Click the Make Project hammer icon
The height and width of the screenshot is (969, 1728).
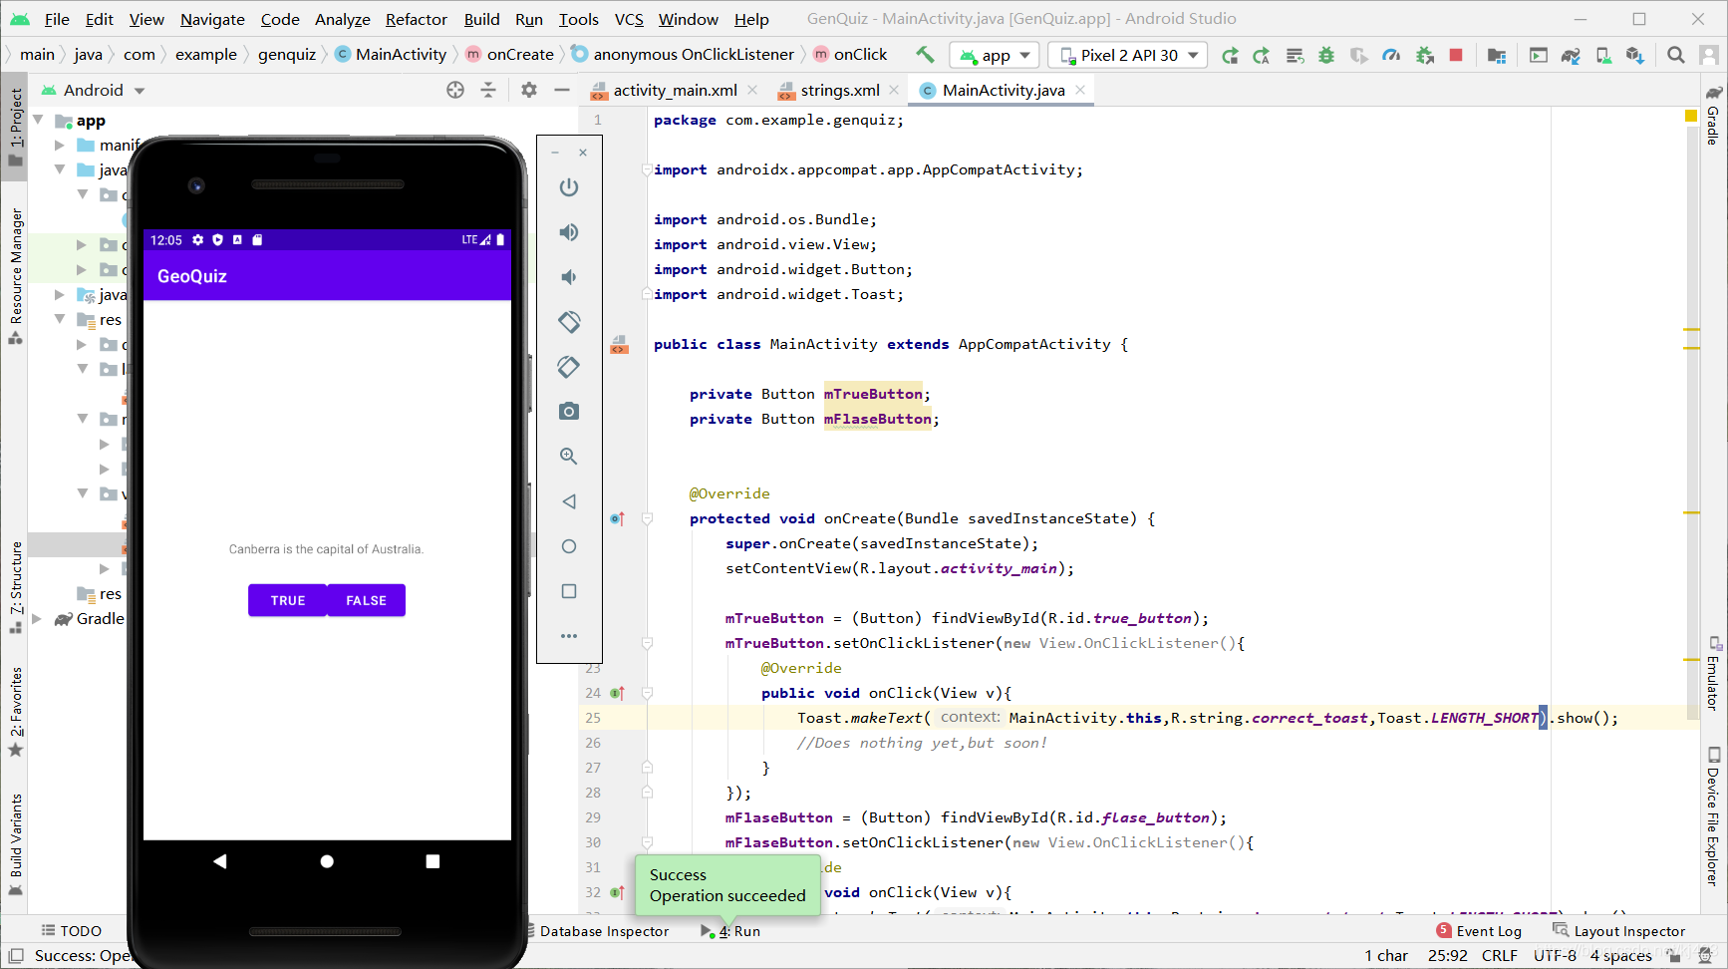[925, 55]
